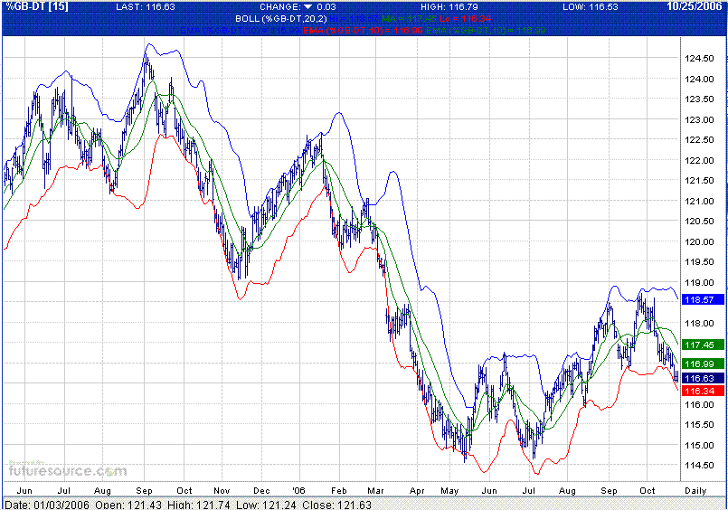
Task: Click the May label on time axis
Action: (449, 490)
